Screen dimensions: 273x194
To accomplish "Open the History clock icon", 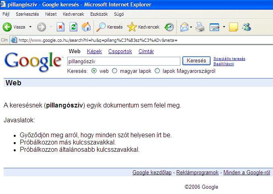I will coord(169,27).
